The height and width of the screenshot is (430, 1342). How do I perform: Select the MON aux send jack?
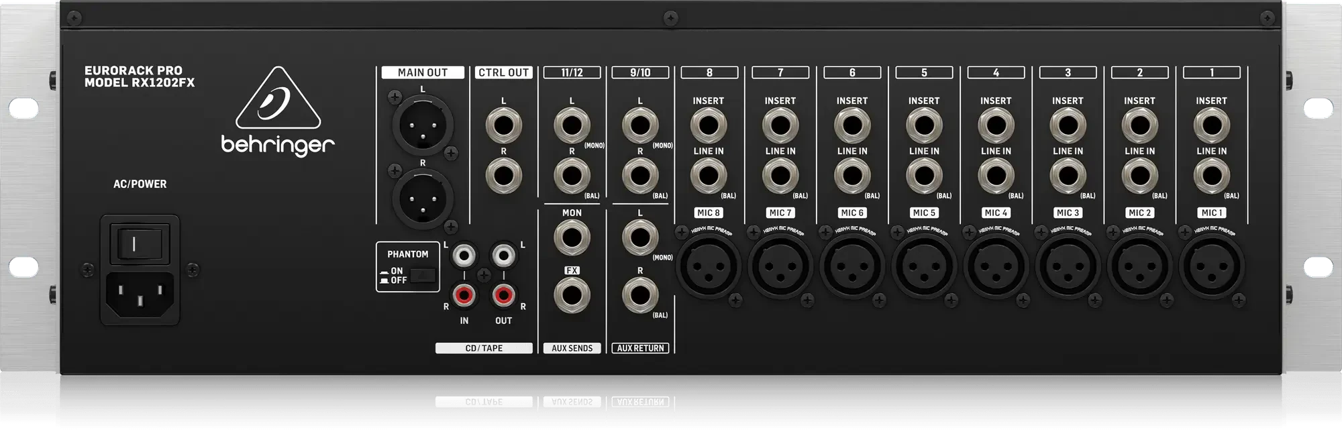click(x=572, y=237)
